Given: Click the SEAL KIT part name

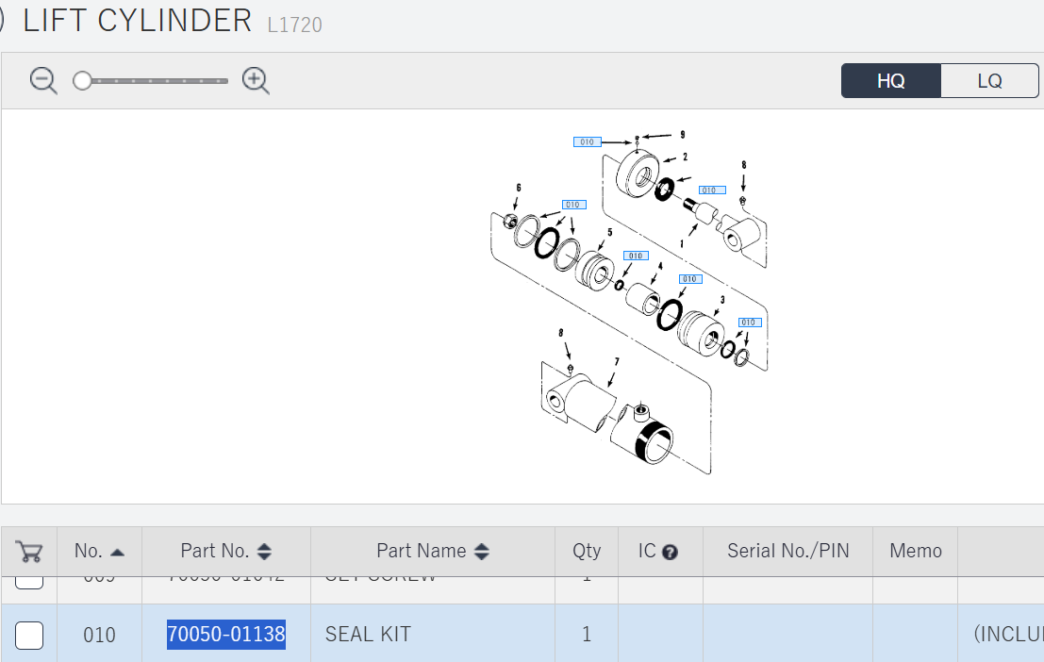Looking at the screenshot, I should pyautogui.click(x=368, y=634).
